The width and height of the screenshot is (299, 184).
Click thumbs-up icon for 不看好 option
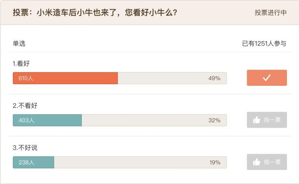click(x=256, y=120)
